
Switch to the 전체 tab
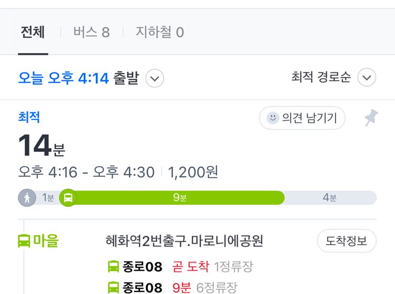pos(33,32)
